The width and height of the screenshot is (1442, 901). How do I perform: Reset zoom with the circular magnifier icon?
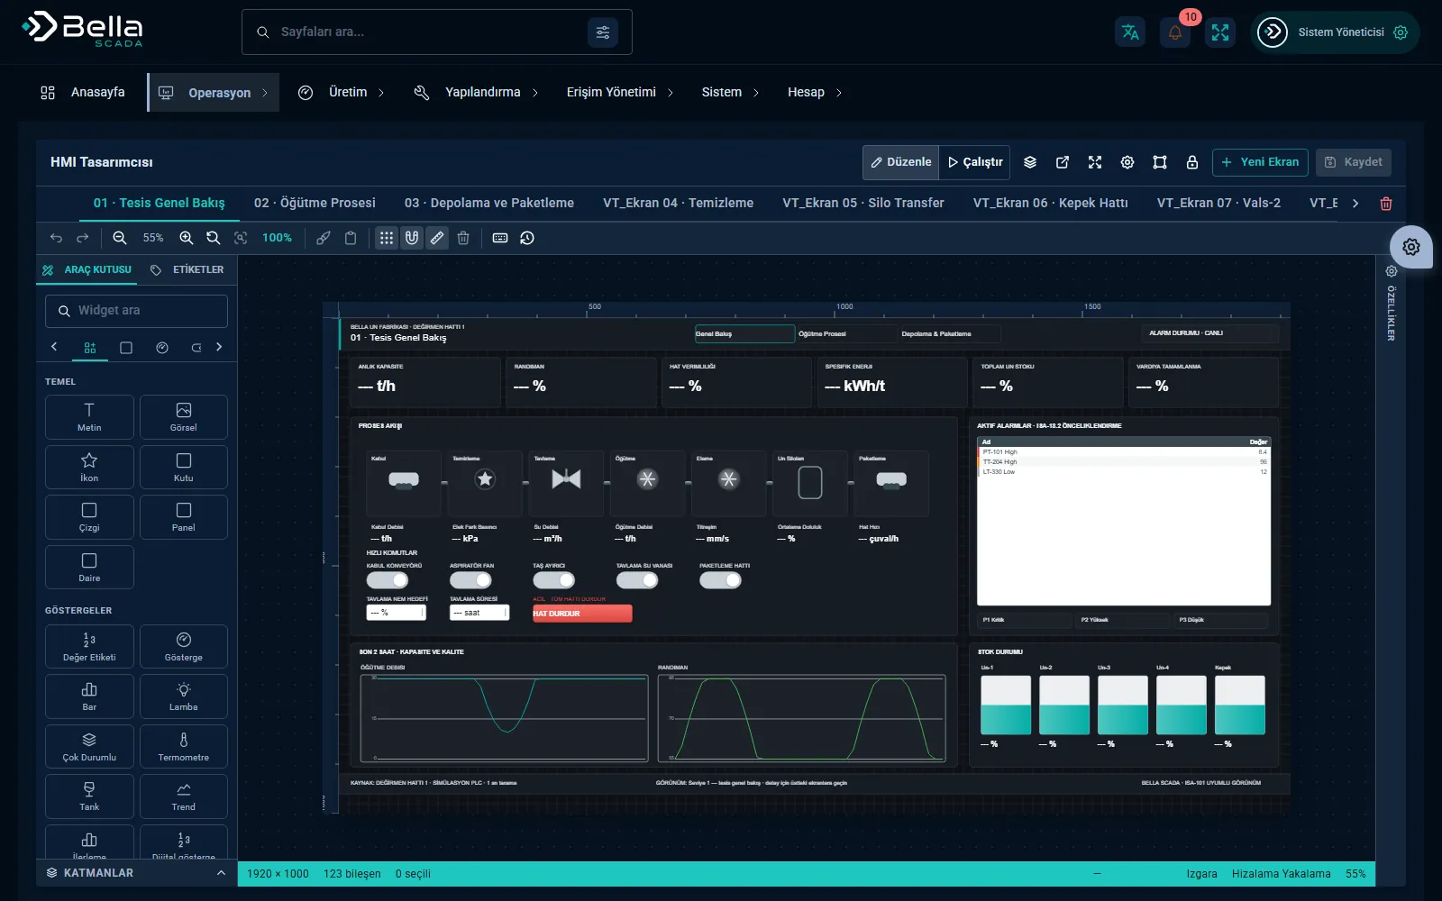point(214,238)
